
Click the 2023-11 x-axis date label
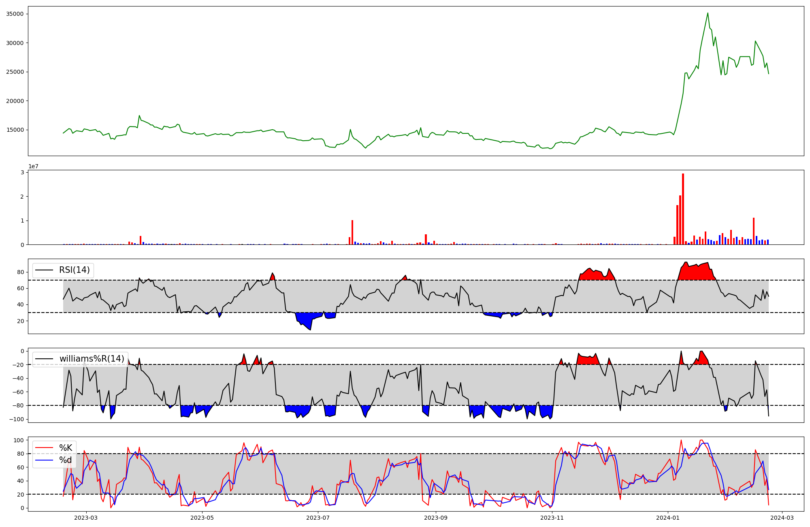tap(552, 518)
